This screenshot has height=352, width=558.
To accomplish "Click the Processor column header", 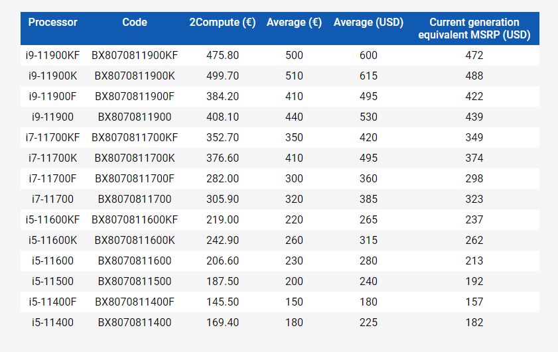I will pyautogui.click(x=52, y=23).
